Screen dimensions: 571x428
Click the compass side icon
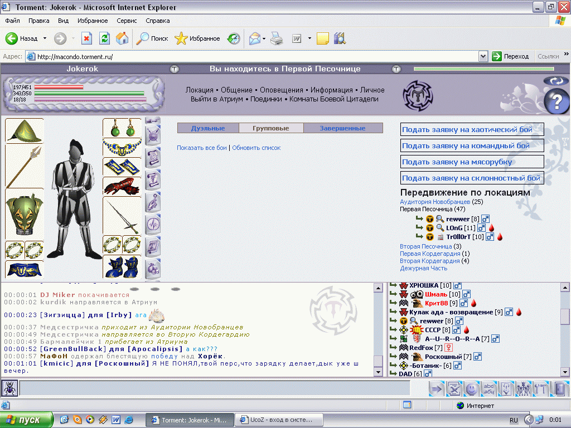click(x=153, y=224)
